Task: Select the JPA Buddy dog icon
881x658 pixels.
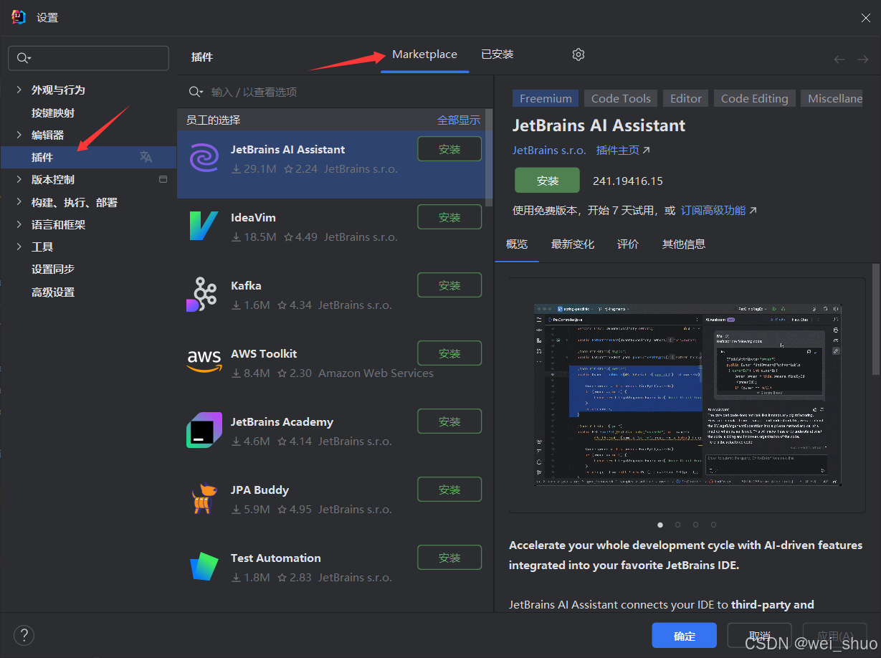Action: click(204, 498)
